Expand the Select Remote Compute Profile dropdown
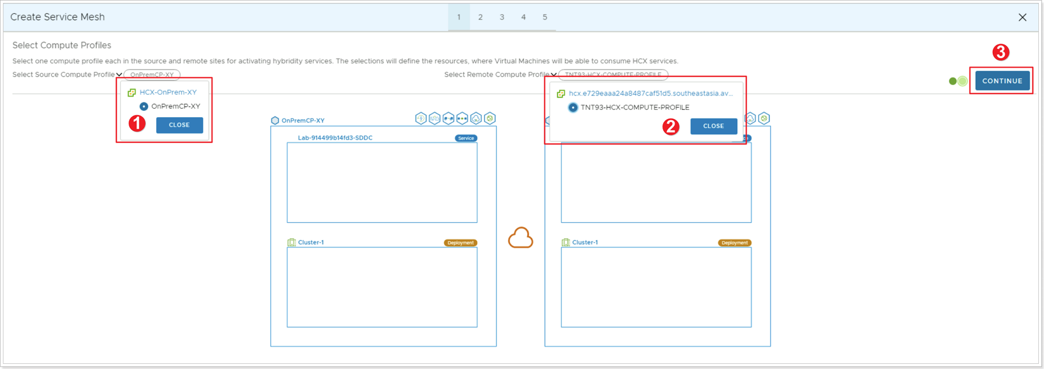 tap(553, 75)
